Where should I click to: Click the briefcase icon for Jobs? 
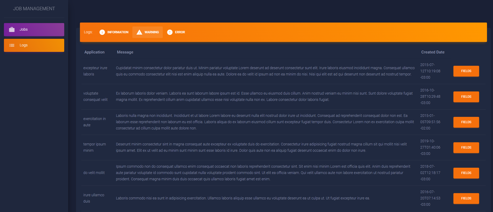click(12, 29)
